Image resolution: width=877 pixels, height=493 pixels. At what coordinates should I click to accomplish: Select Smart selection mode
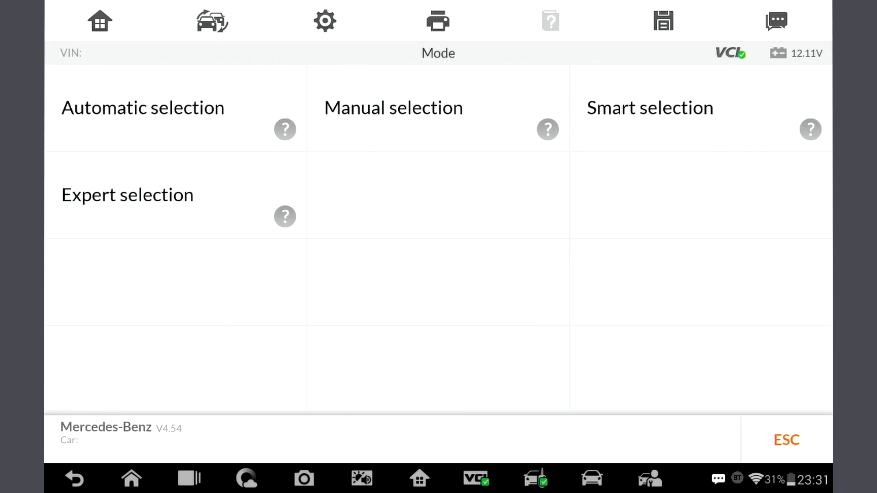pyautogui.click(x=650, y=108)
